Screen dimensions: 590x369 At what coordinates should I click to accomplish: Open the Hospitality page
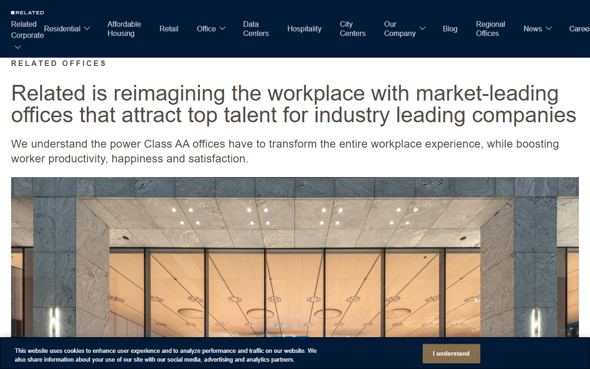tap(304, 29)
